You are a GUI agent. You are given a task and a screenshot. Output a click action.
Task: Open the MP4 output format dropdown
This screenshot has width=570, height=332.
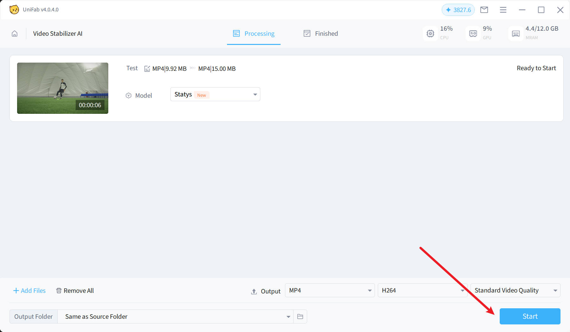point(330,290)
